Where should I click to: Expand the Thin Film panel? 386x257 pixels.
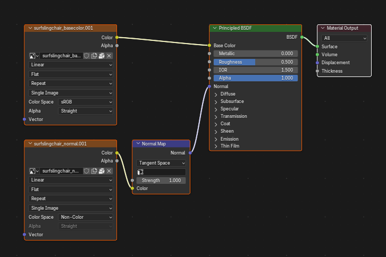tap(216, 146)
